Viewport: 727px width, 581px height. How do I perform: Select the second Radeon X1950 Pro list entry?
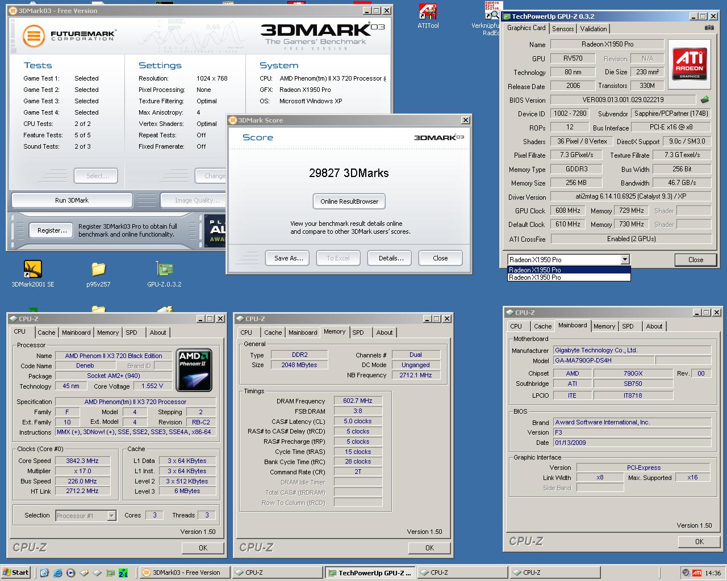click(x=569, y=277)
